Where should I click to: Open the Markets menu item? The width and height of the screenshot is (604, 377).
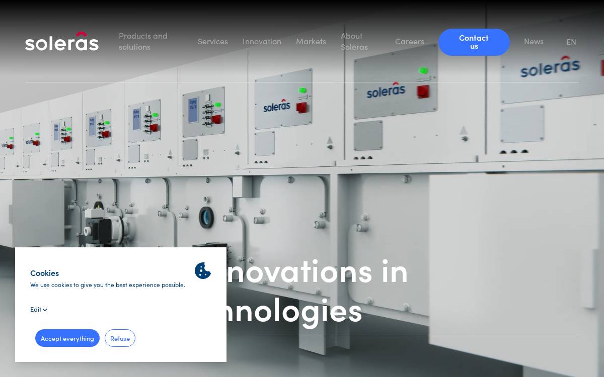coord(311,41)
